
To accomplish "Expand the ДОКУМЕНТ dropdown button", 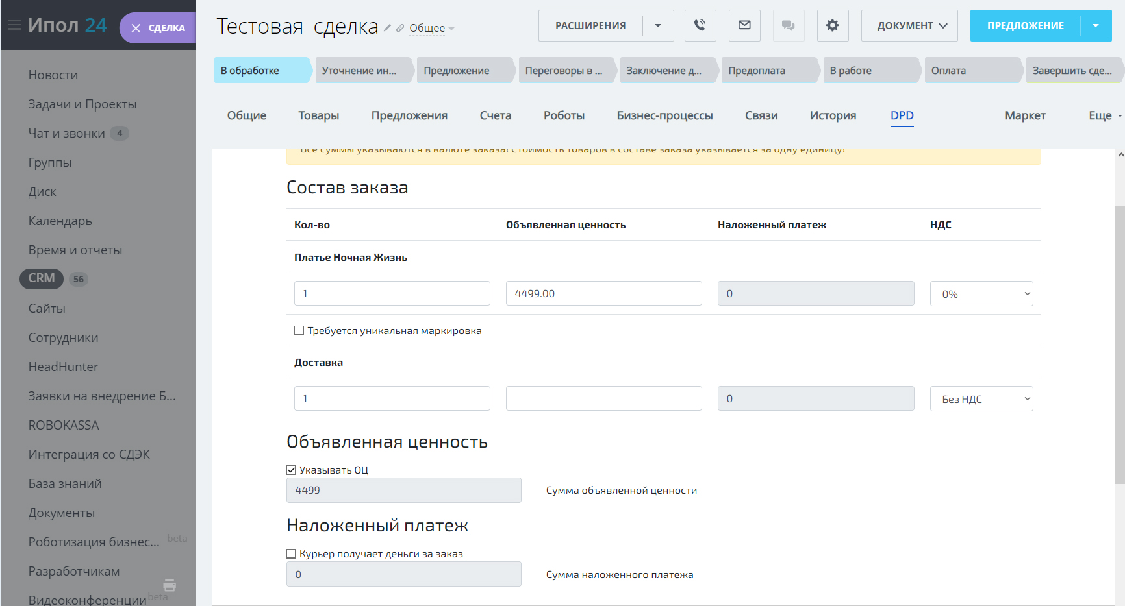I will pos(909,25).
